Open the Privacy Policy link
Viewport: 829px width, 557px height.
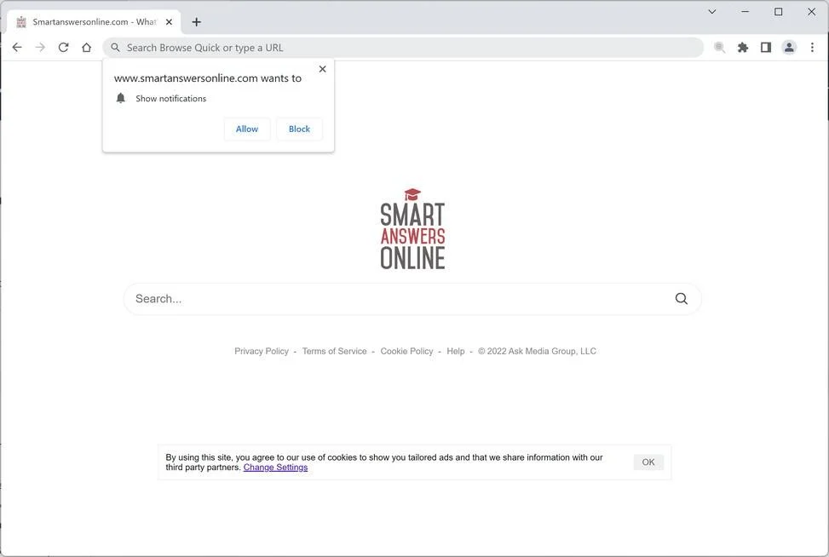click(x=262, y=352)
